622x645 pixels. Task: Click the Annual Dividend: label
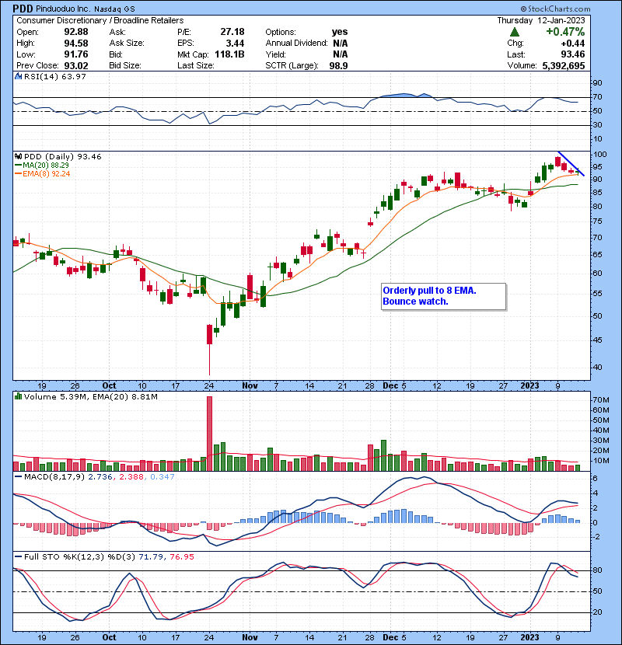point(296,44)
